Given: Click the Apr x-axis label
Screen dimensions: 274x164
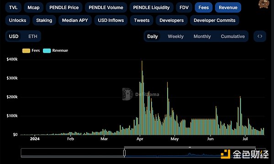Looking at the screenshot, I should [140, 139].
